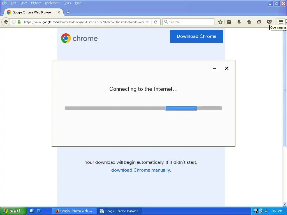The image size is (287, 215).
Task: Open the Bookmarks menu
Action: [x=52, y=3]
